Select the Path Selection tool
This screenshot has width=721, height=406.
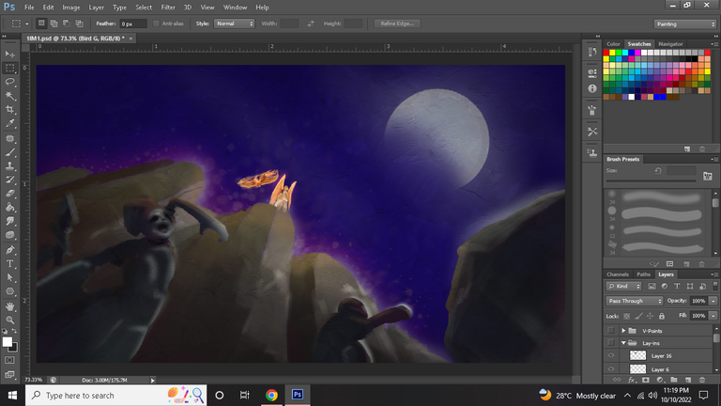[9, 277]
